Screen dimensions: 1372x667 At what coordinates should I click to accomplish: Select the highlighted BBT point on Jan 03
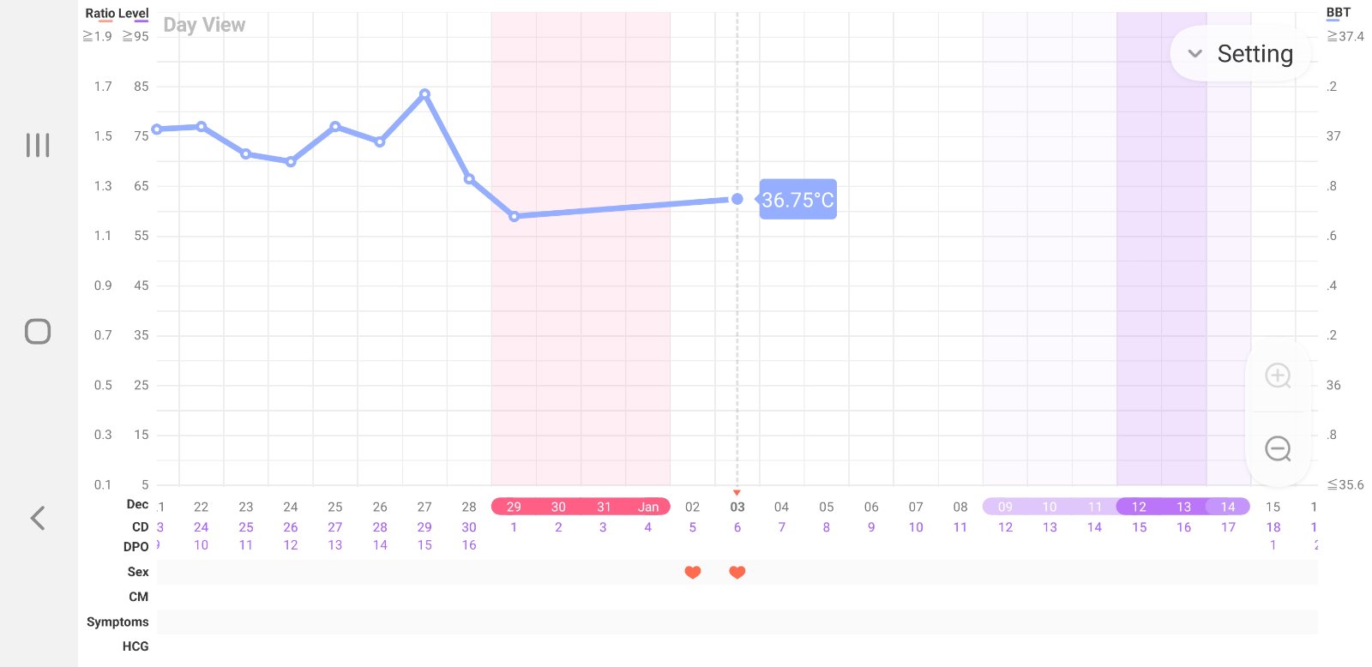click(x=737, y=199)
